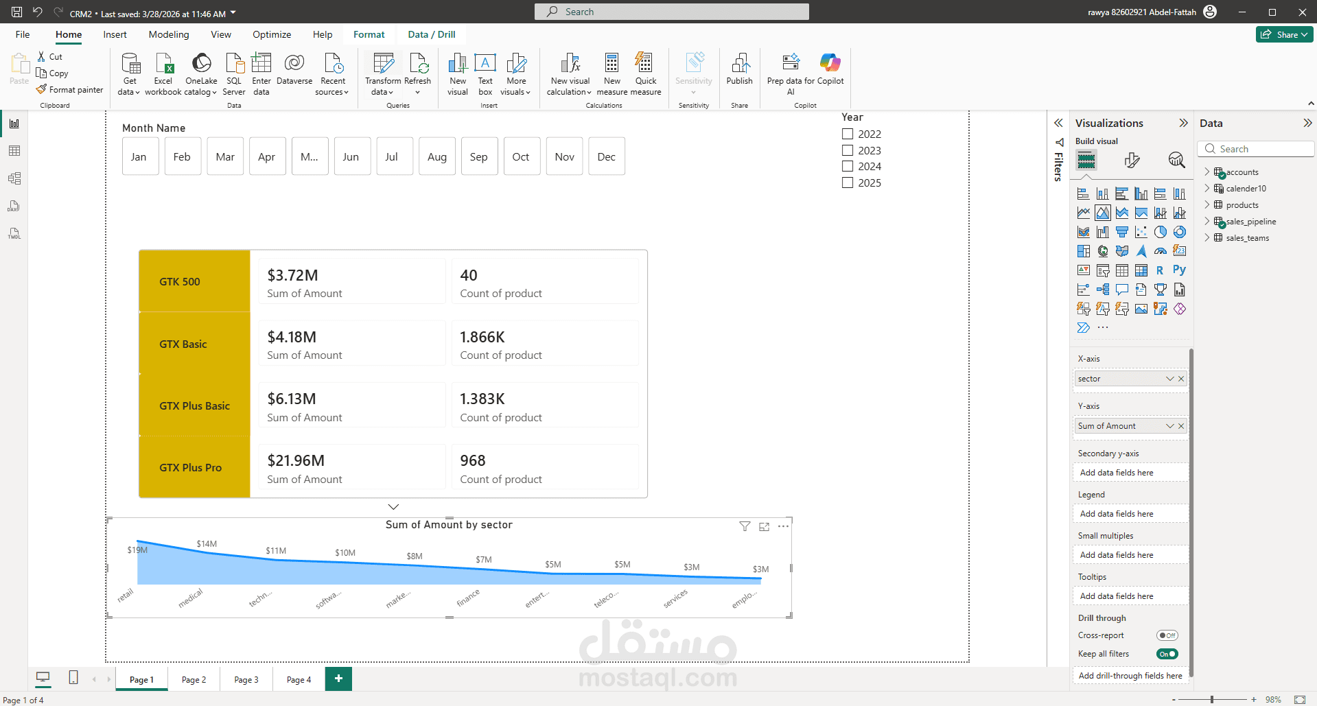The height and width of the screenshot is (706, 1317).
Task: Switch to Table view in left sidebar
Action: (x=14, y=151)
